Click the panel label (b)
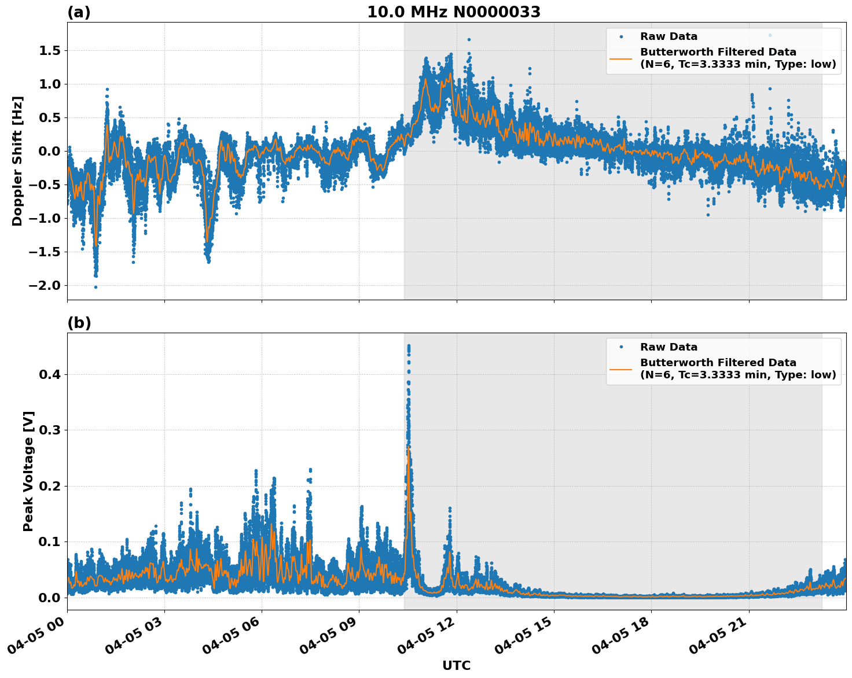The height and width of the screenshot is (678, 852). coord(79,323)
